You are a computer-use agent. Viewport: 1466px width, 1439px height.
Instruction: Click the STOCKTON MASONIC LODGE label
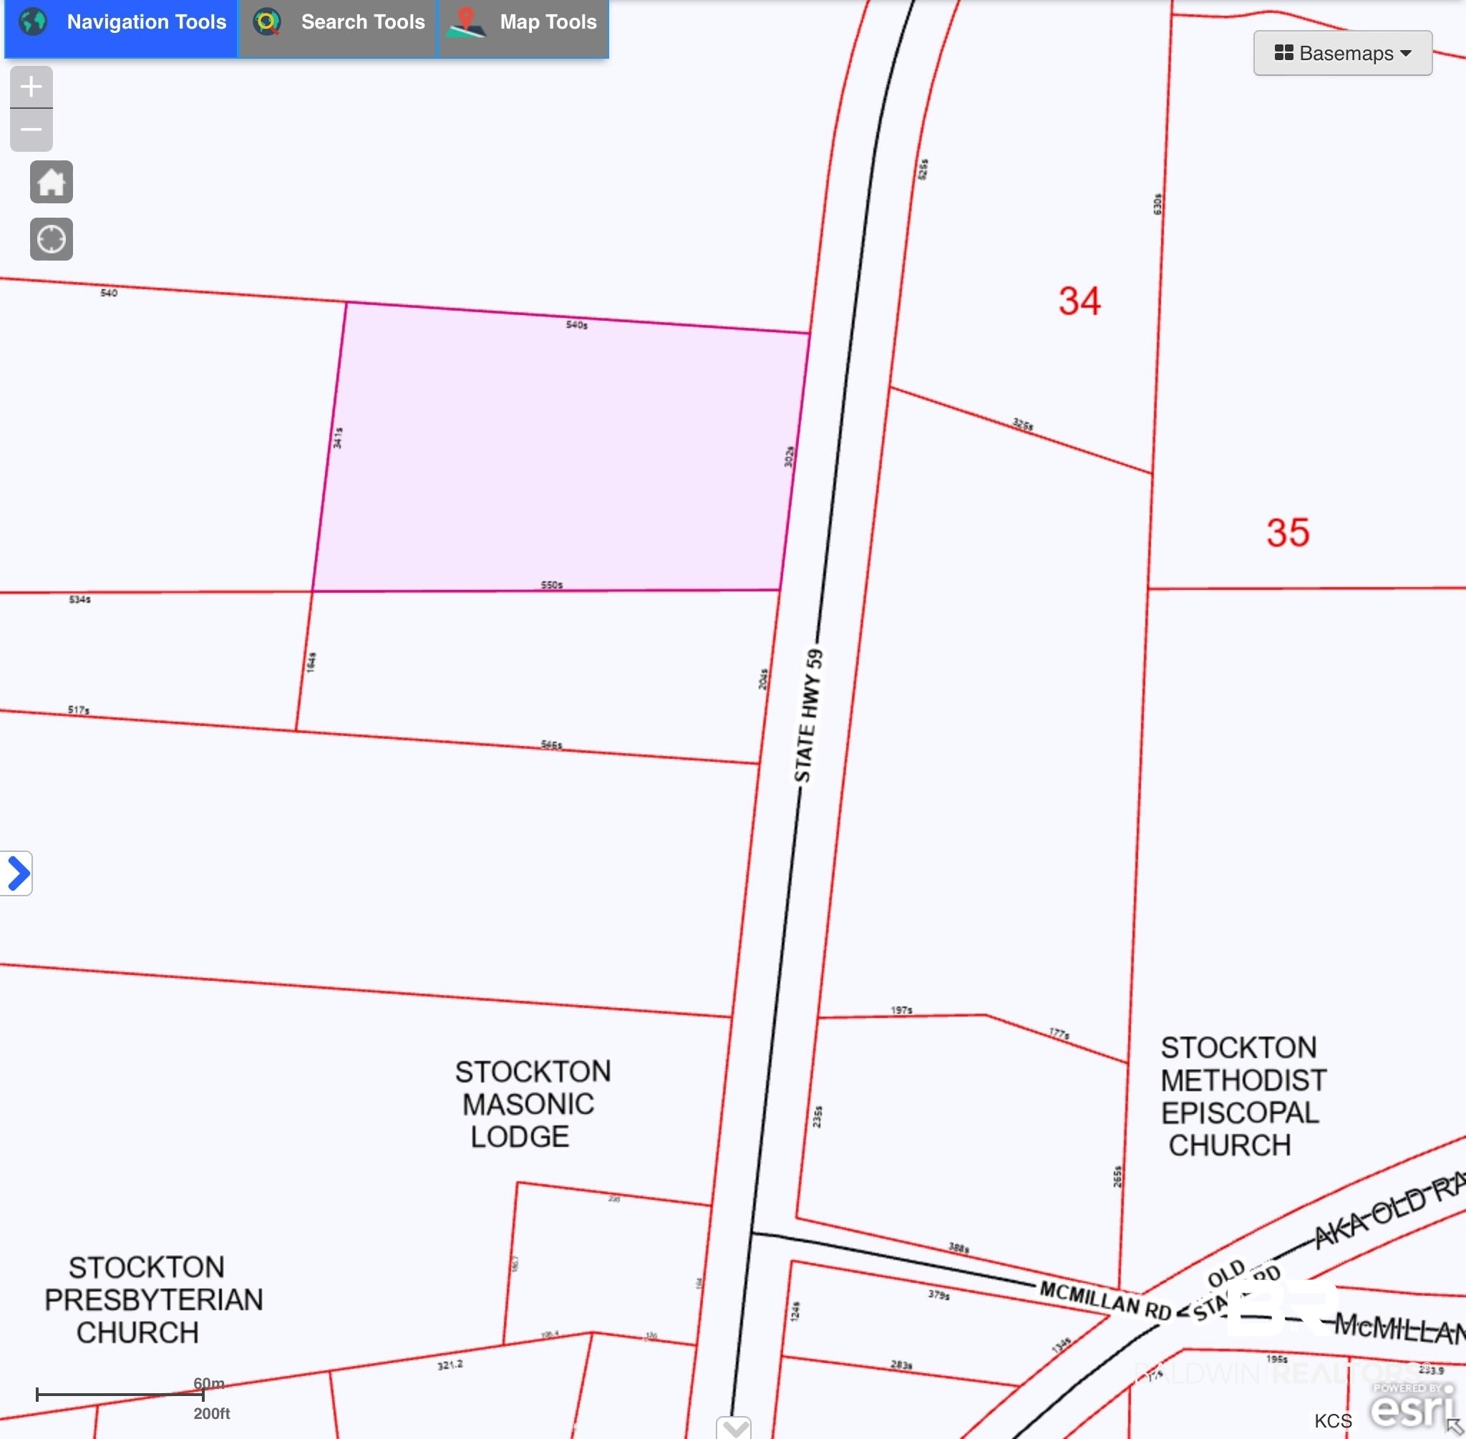point(532,1104)
